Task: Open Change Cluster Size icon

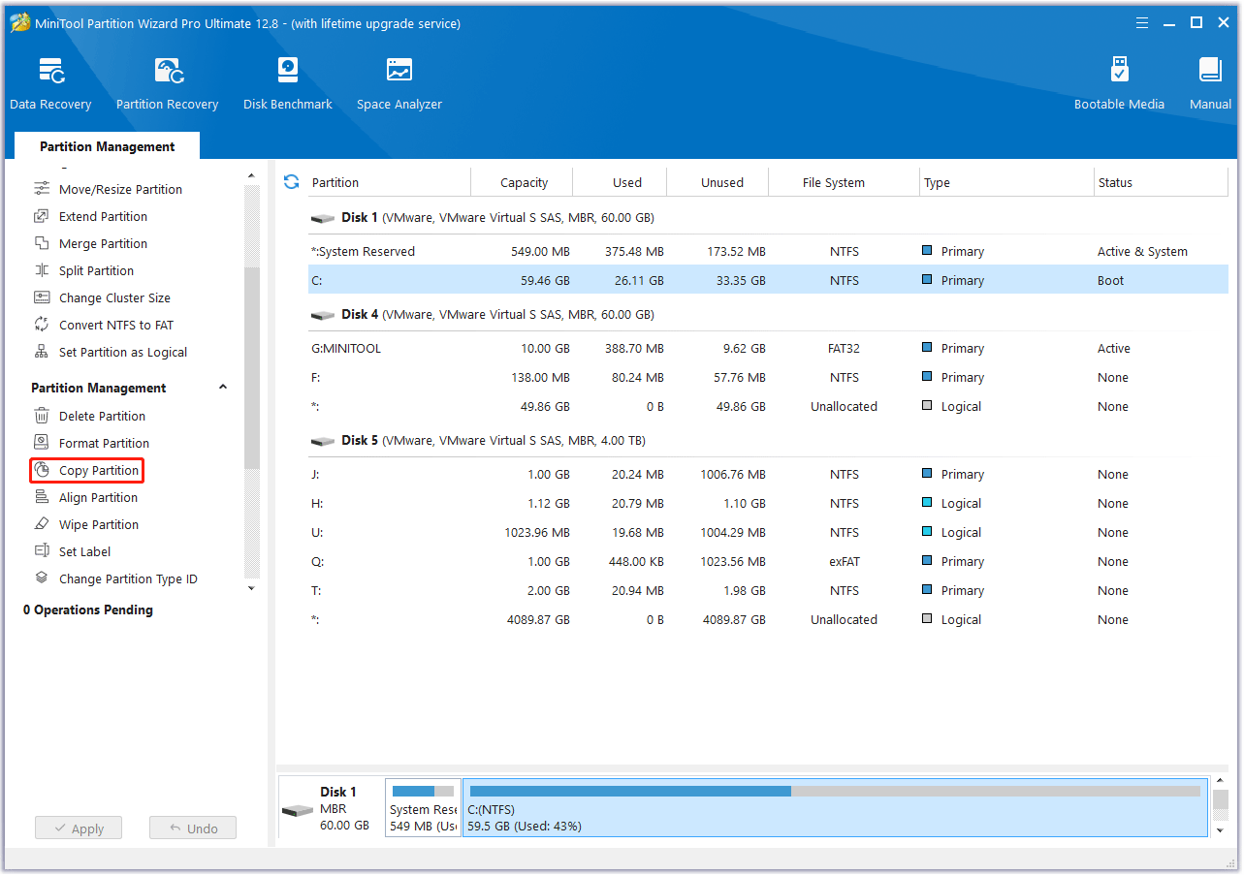Action: 42,297
